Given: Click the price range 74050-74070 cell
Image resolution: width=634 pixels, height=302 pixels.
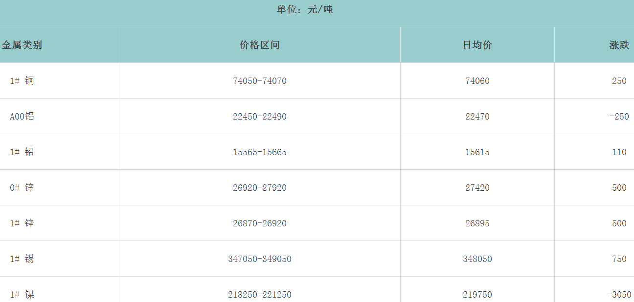Looking at the screenshot, I should click(259, 81).
